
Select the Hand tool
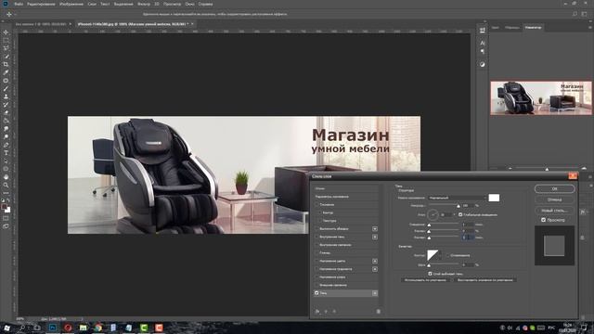coord(6,177)
